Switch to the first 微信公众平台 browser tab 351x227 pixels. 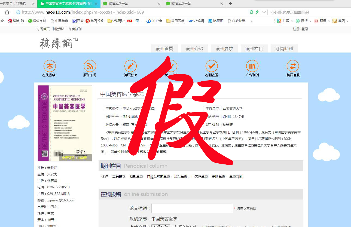tap(132, 4)
